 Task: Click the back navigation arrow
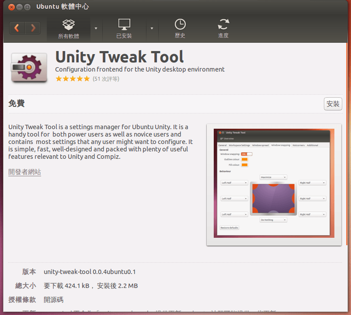[17, 27]
